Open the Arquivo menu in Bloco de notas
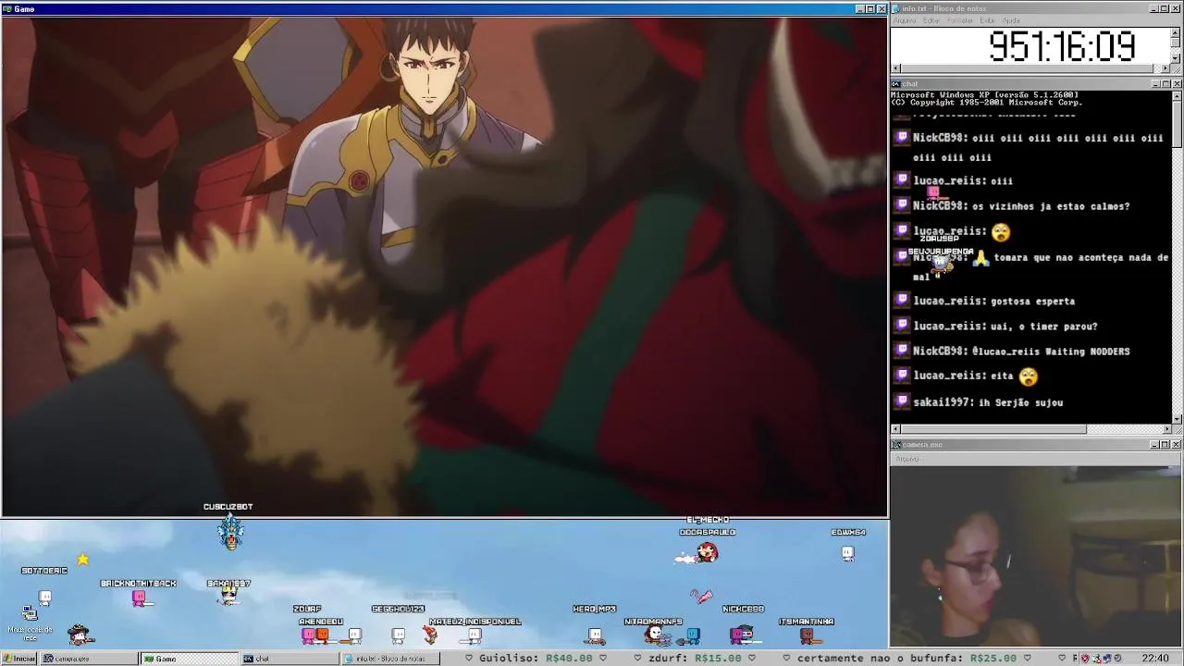This screenshot has width=1184, height=666. point(904,20)
